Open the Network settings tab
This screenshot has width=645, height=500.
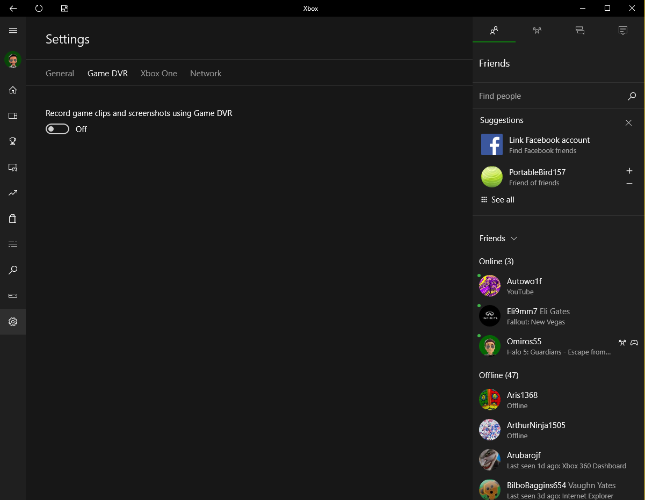click(x=206, y=74)
